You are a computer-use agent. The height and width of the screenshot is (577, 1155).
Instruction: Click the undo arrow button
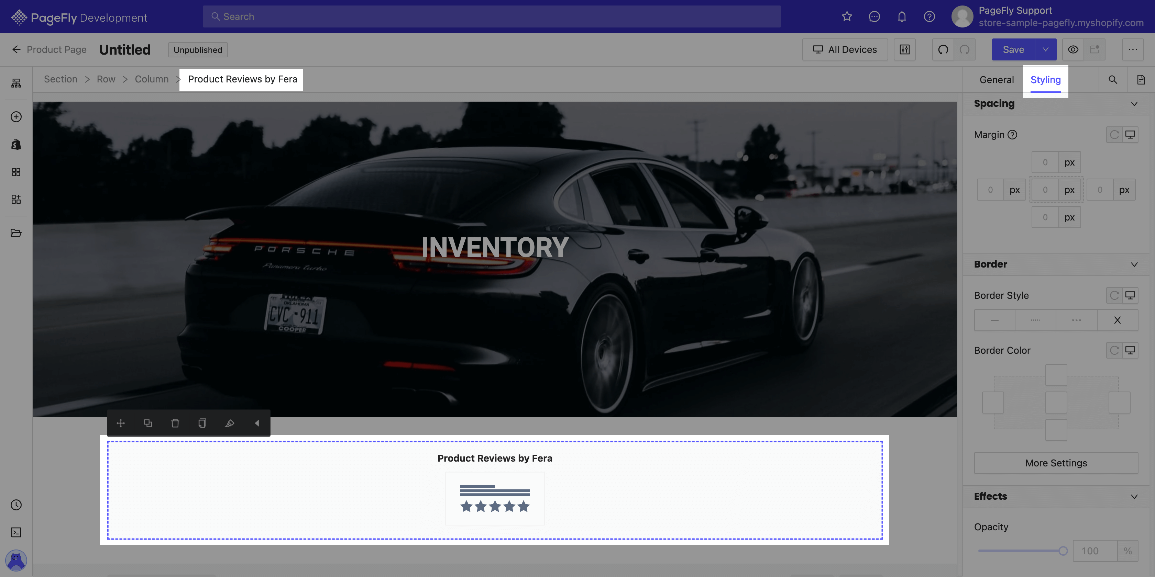[x=943, y=49]
